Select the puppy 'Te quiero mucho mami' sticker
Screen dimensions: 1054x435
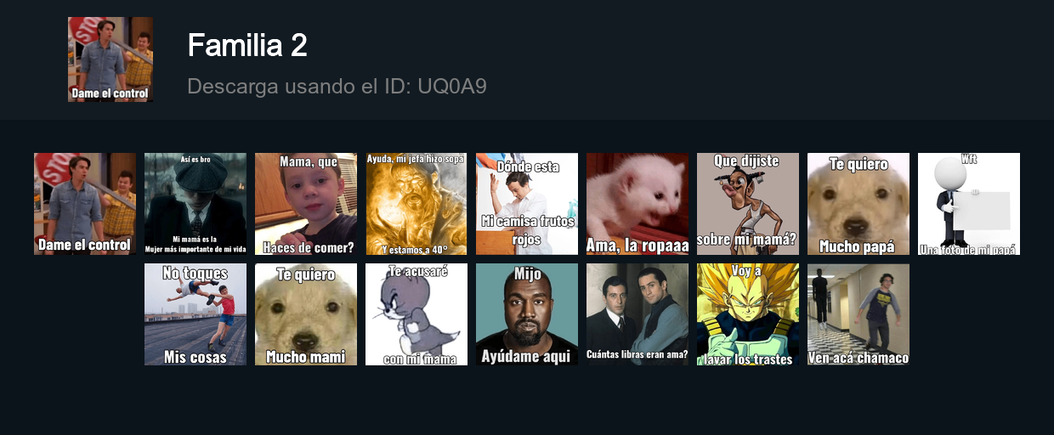pos(306,314)
